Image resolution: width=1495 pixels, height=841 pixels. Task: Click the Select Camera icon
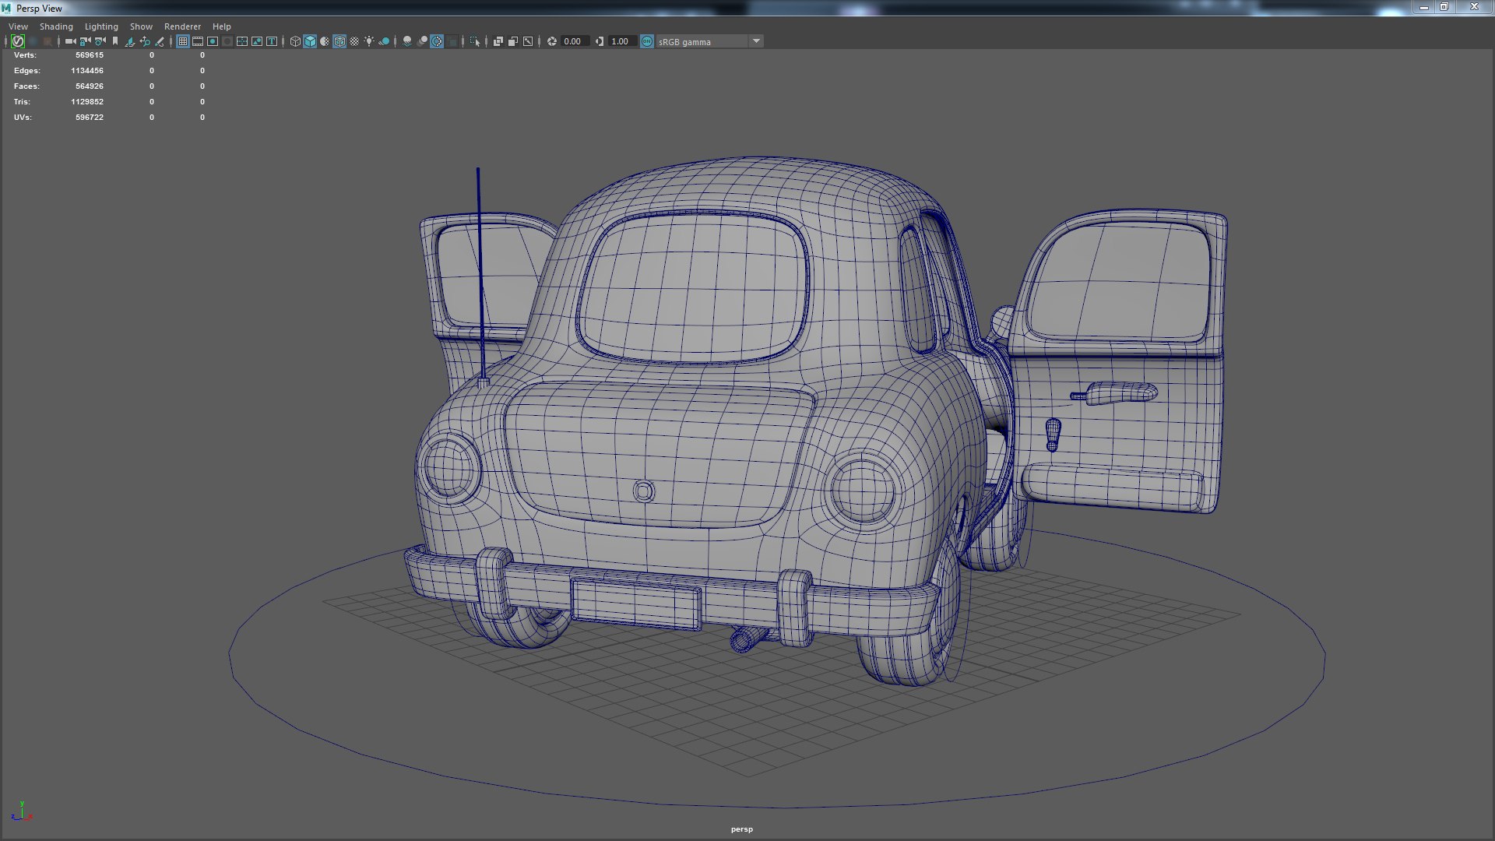click(x=70, y=41)
